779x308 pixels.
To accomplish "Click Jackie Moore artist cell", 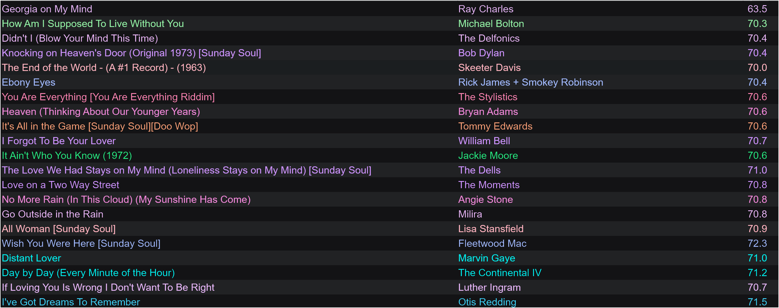I will [488, 155].
